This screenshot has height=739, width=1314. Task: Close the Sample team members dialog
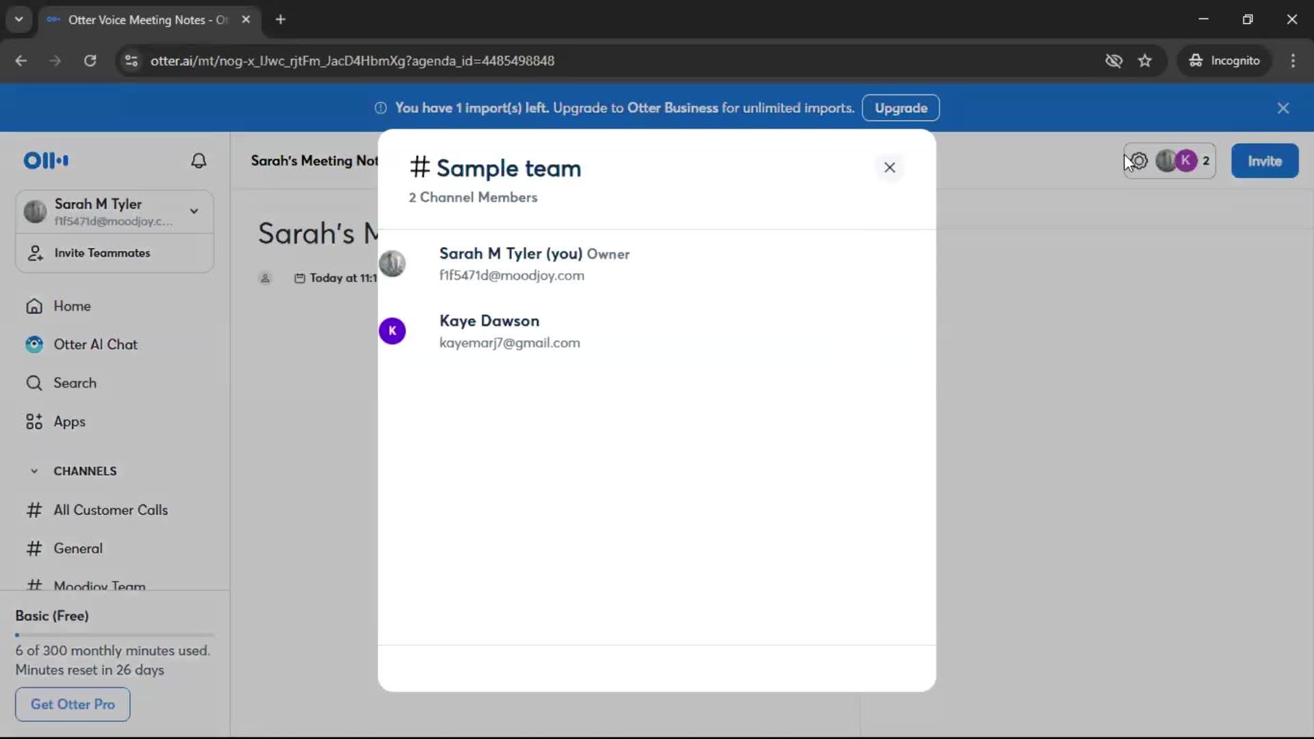pyautogui.click(x=889, y=168)
